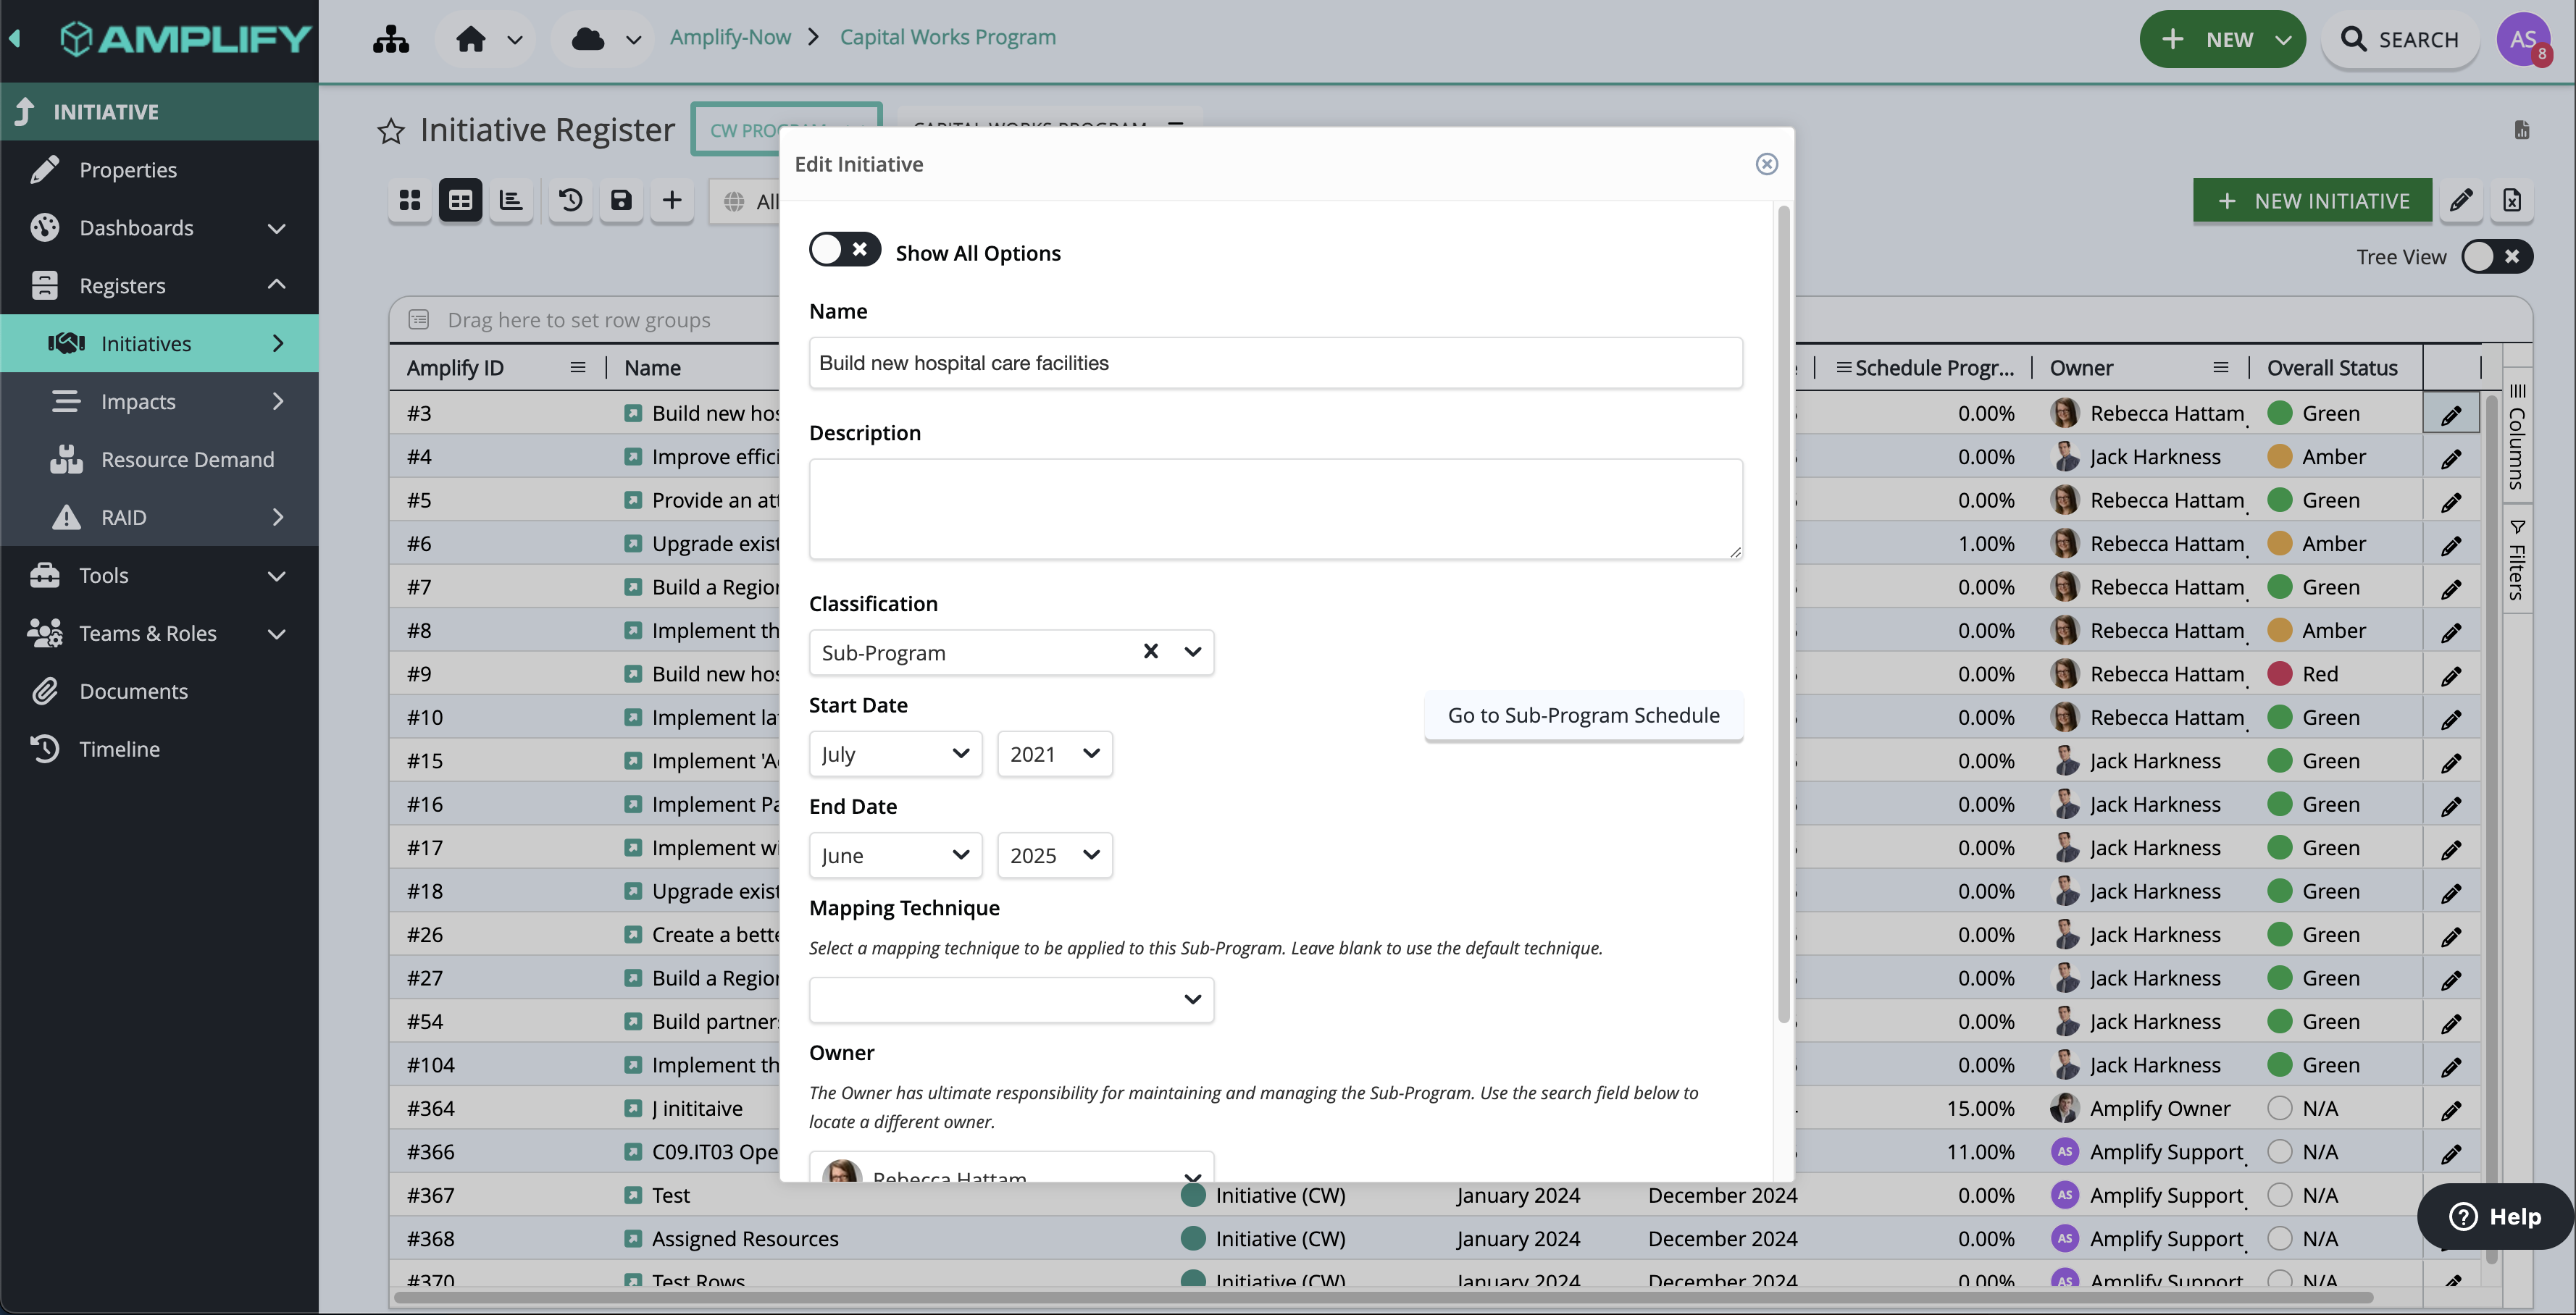The height and width of the screenshot is (1315, 2576).
Task: Open the Filters side panel
Action: click(2517, 558)
